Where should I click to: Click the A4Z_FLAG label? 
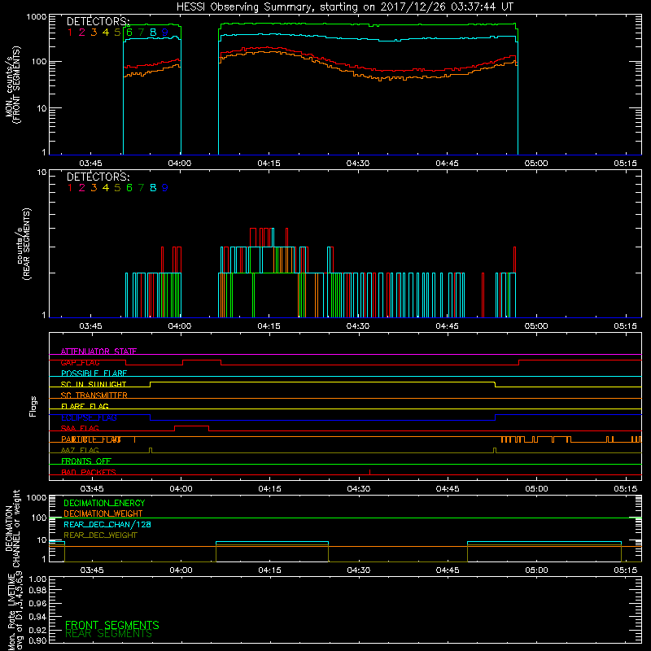point(80,450)
